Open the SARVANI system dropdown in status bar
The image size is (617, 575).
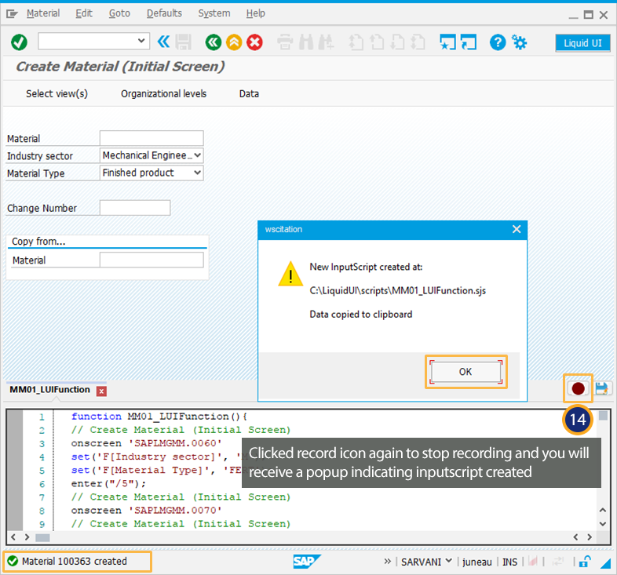click(448, 561)
